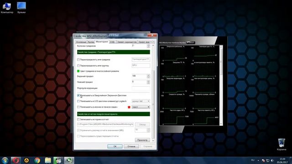Launch the AIMP player taskbar icon
Viewport: 292px width, 164px height.
click(x=26, y=160)
